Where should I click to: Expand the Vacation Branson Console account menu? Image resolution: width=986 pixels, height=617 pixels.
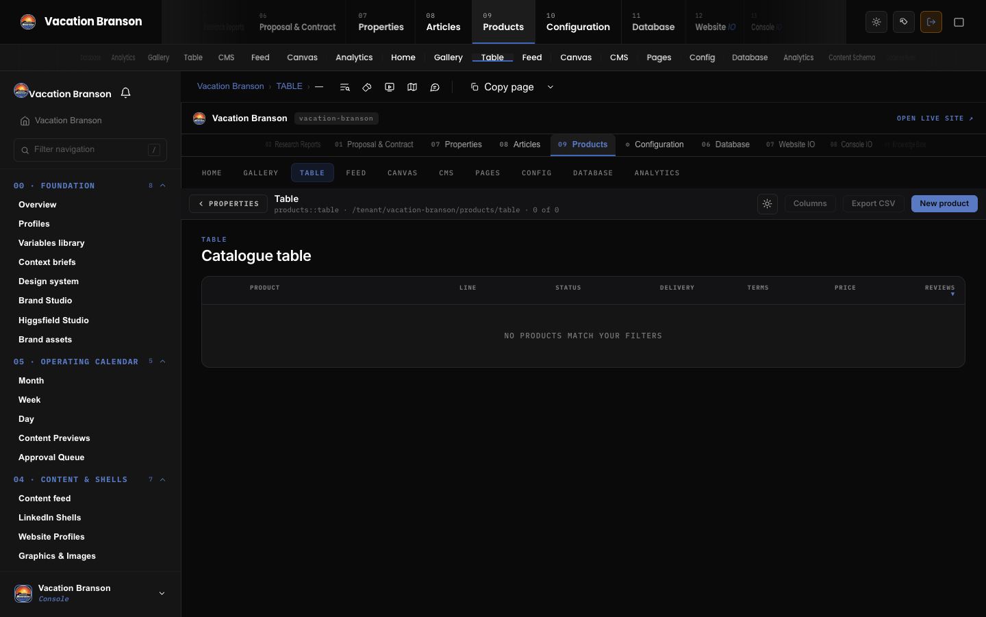pos(162,594)
